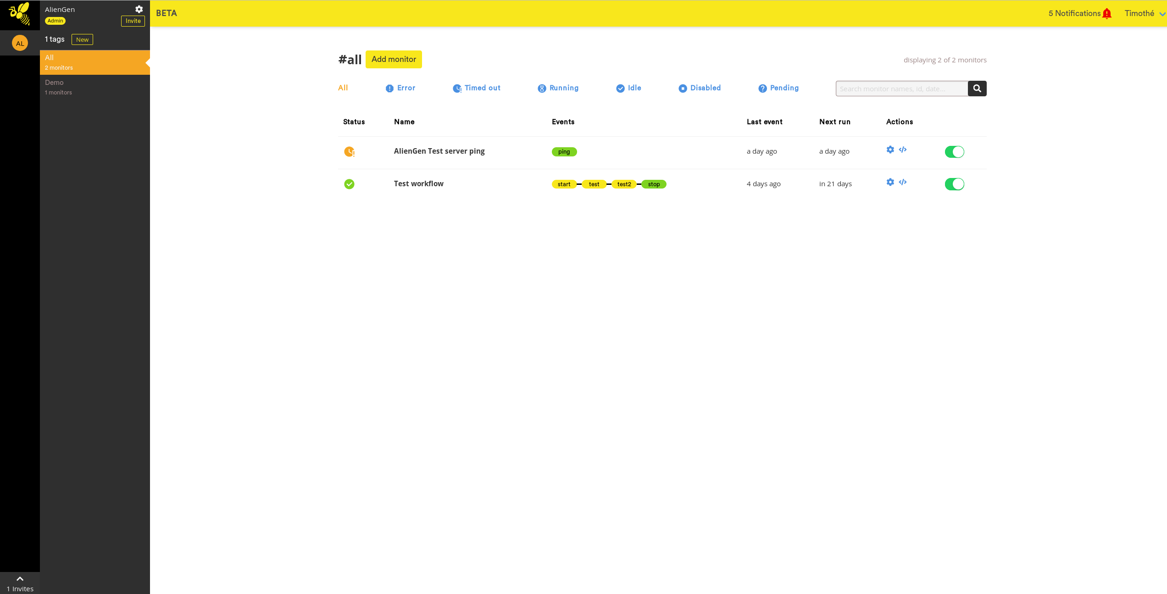Click the search magnifier button

point(977,89)
